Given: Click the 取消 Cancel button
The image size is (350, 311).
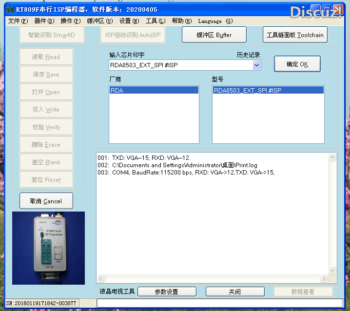Looking at the screenshot, I should (46, 201).
